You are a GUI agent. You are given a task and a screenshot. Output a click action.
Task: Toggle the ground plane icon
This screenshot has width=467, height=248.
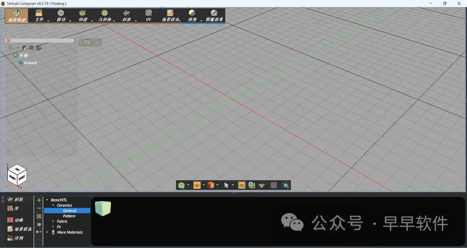(x=262, y=186)
